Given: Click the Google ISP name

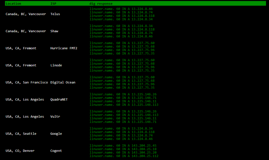Looking at the screenshot, I should [x=56, y=134].
